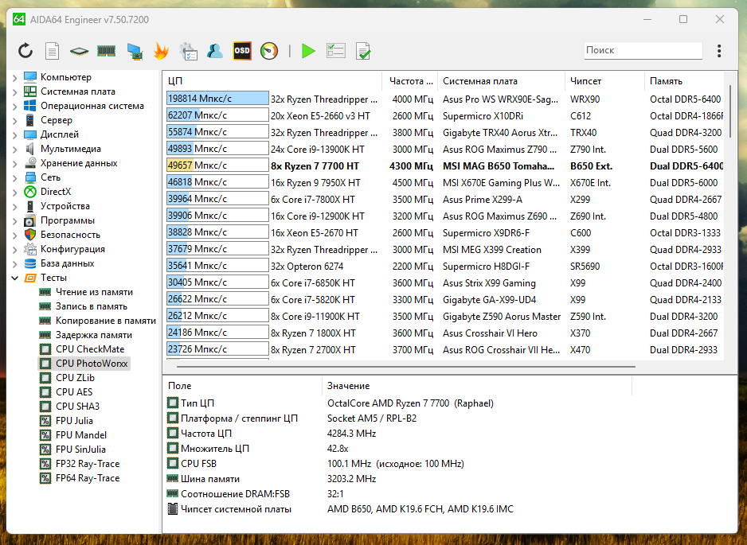Select DirectX in the sidebar
747x545 pixels.
coord(56,191)
